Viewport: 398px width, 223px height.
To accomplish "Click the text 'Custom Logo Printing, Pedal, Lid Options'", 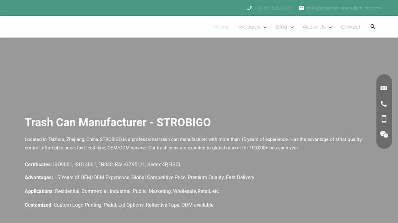I will point(99,205).
